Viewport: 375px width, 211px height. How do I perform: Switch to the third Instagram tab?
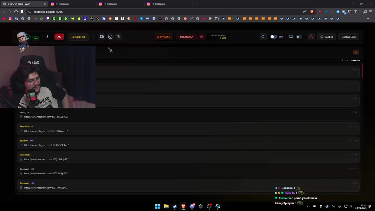tap(168, 4)
